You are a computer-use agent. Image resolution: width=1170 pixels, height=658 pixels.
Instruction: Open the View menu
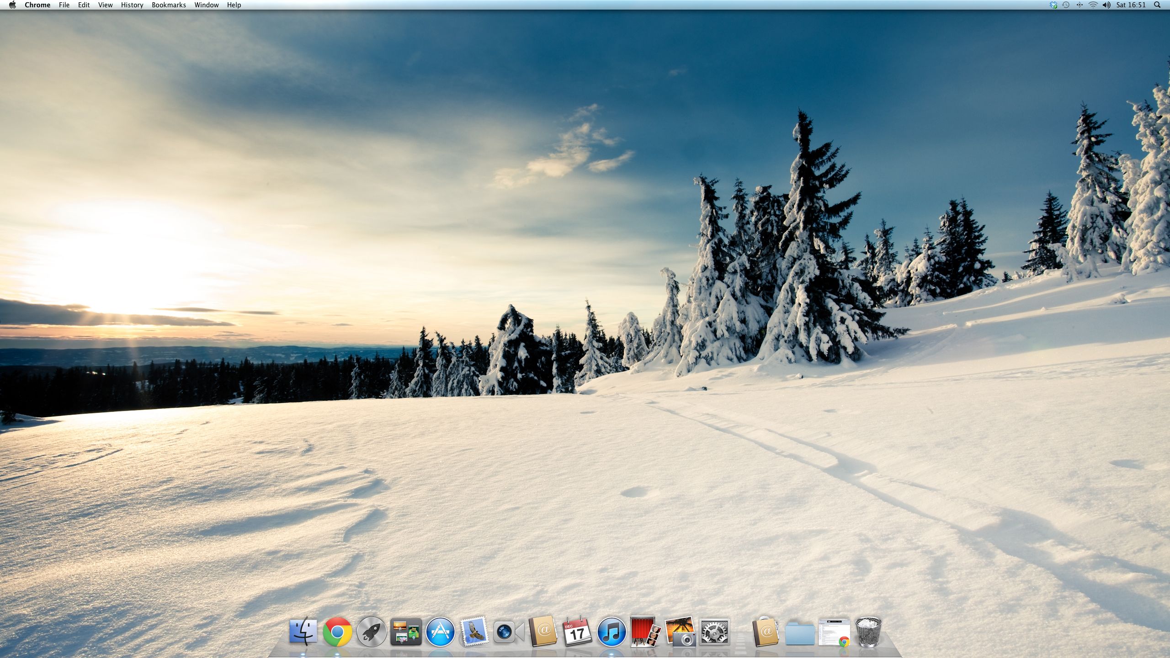[x=105, y=5]
